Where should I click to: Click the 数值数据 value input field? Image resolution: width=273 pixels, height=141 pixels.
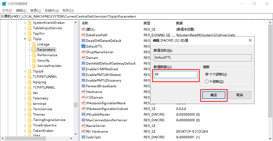(175, 75)
